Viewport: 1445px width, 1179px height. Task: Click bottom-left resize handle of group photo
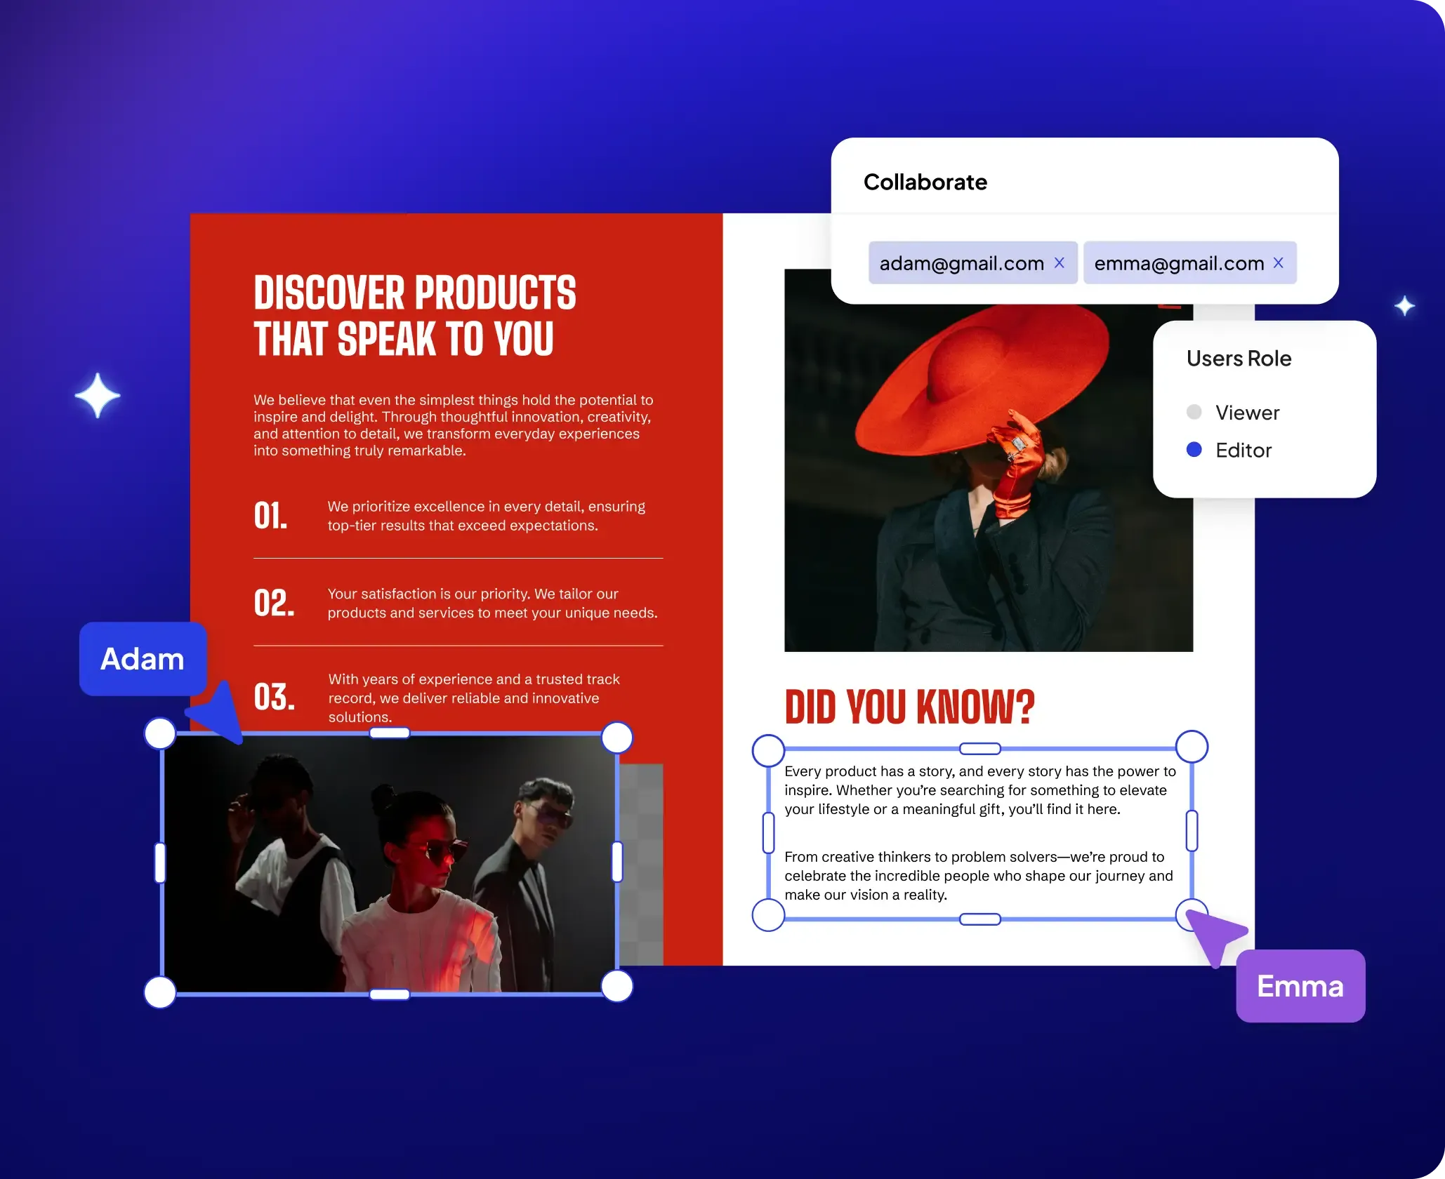tap(160, 992)
